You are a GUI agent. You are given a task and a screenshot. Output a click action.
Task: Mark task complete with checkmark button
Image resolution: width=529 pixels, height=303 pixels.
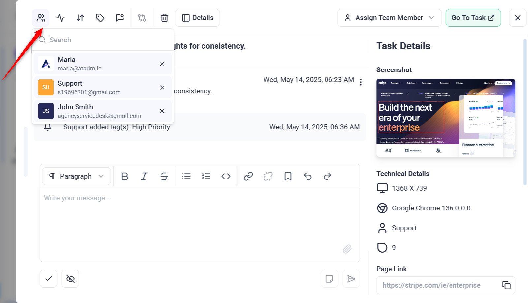[48, 279]
